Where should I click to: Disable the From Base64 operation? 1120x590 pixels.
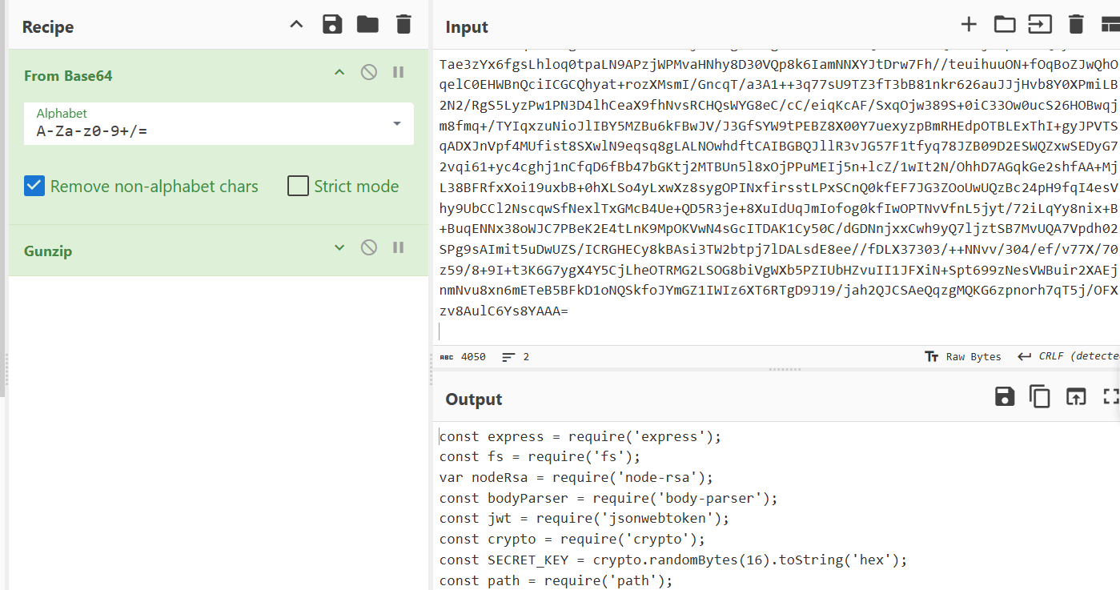tap(368, 73)
